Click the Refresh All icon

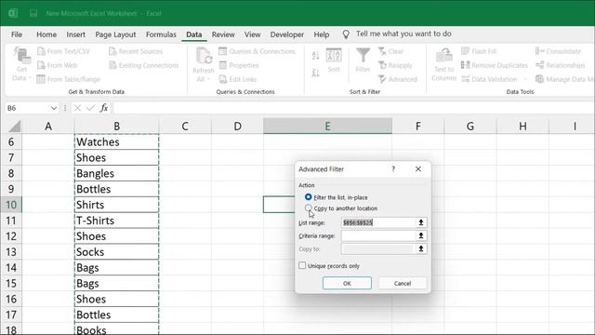(204, 56)
